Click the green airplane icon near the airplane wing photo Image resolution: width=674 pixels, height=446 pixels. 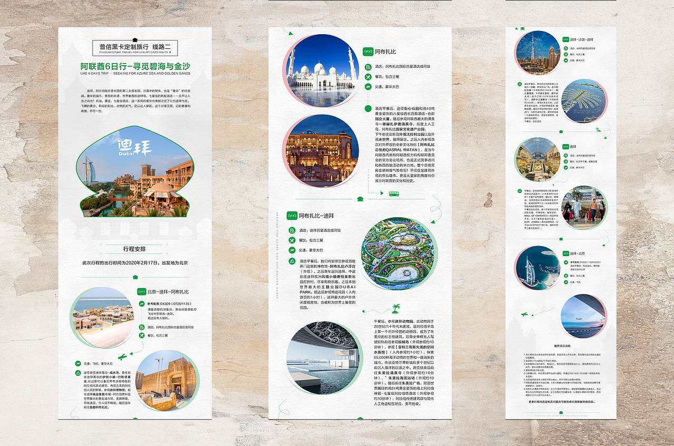point(524,314)
